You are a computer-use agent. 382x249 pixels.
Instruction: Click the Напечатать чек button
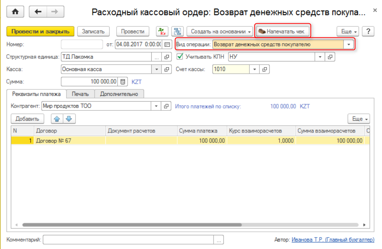pyautogui.click(x=282, y=31)
